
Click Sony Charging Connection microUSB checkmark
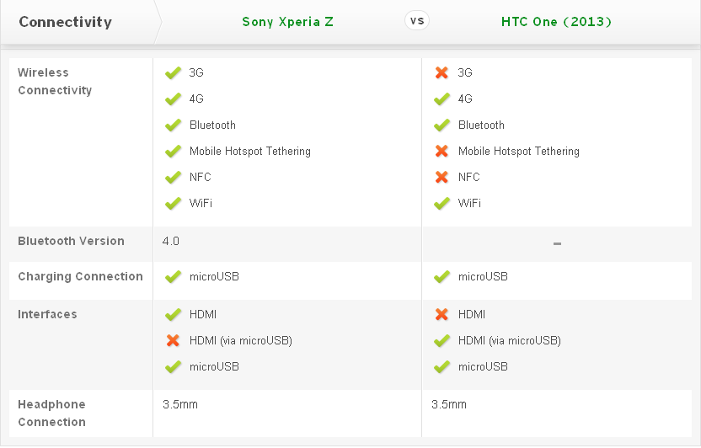pyautogui.click(x=174, y=277)
